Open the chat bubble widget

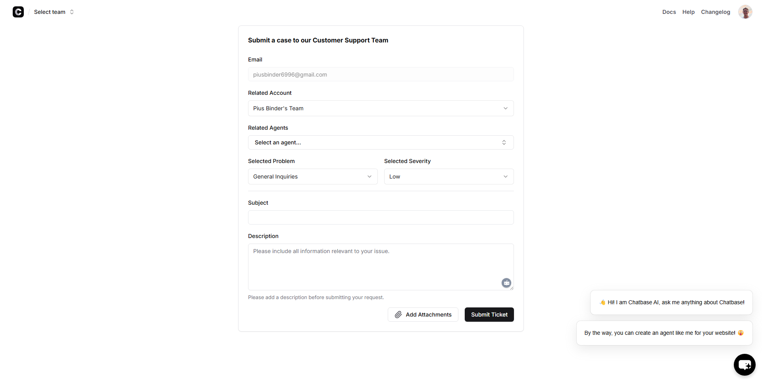(744, 365)
